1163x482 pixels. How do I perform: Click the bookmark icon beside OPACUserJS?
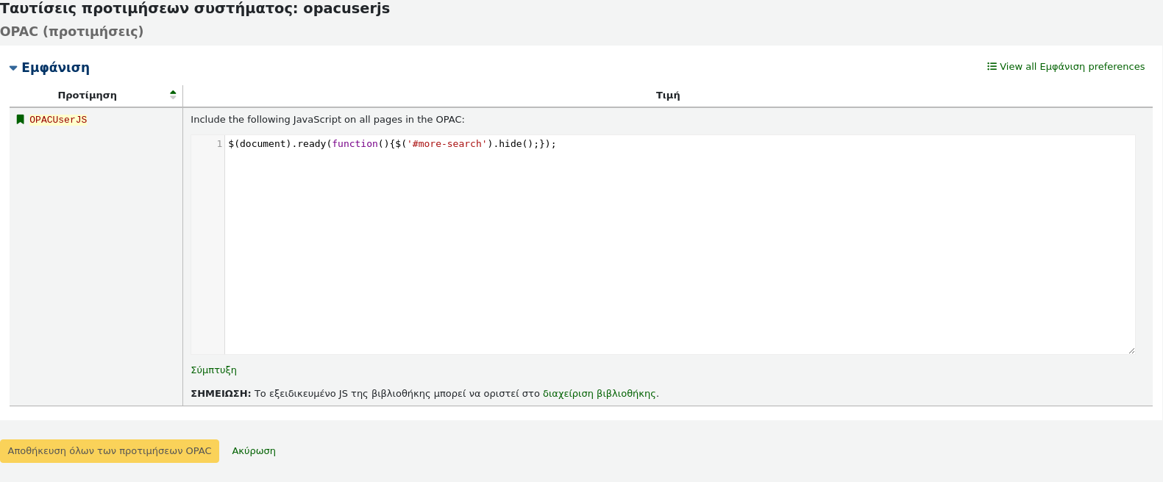21,120
